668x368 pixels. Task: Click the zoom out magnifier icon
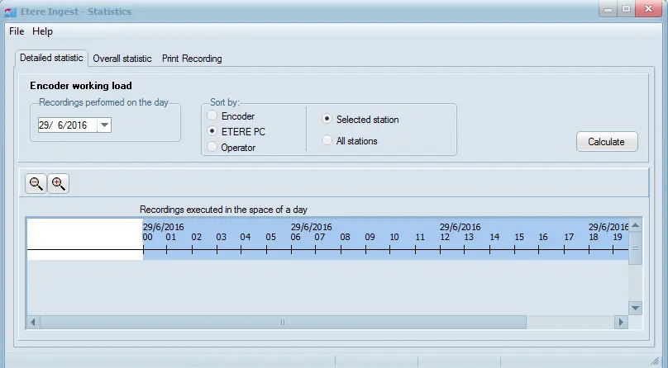[x=36, y=184]
